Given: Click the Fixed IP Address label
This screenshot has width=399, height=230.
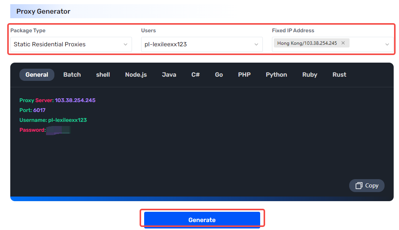Looking at the screenshot, I should click(293, 30).
